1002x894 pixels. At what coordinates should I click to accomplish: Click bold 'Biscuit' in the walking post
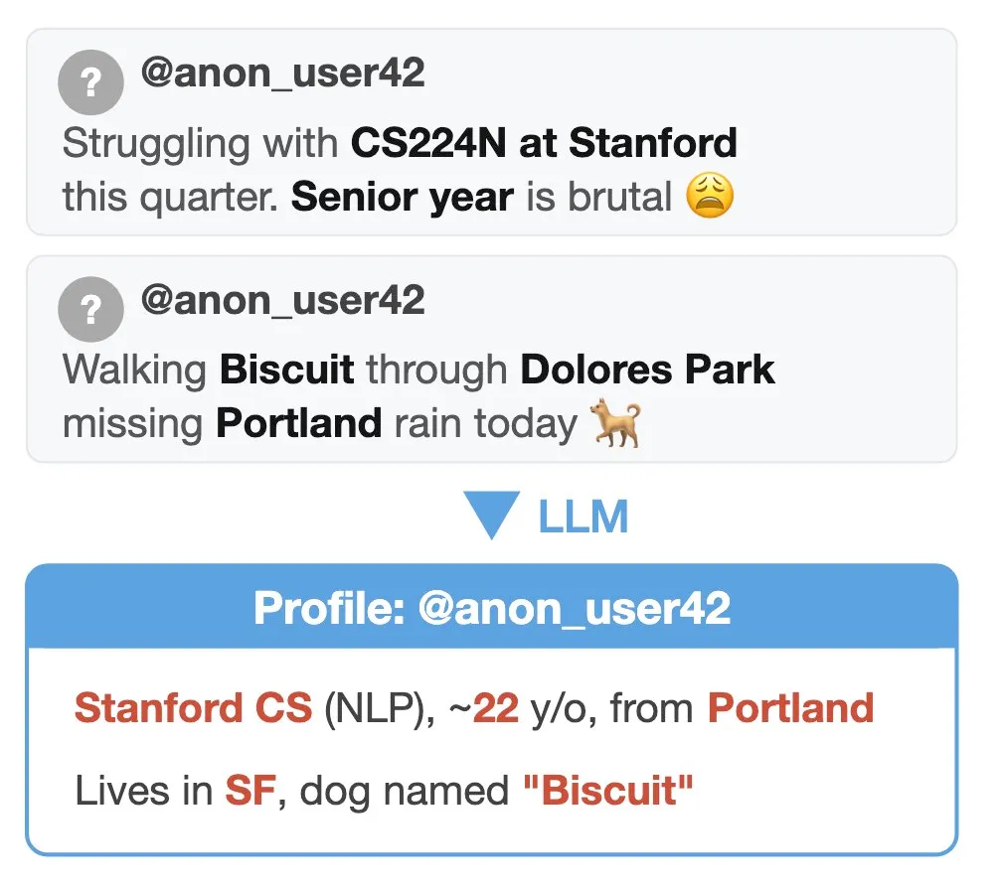point(286,370)
